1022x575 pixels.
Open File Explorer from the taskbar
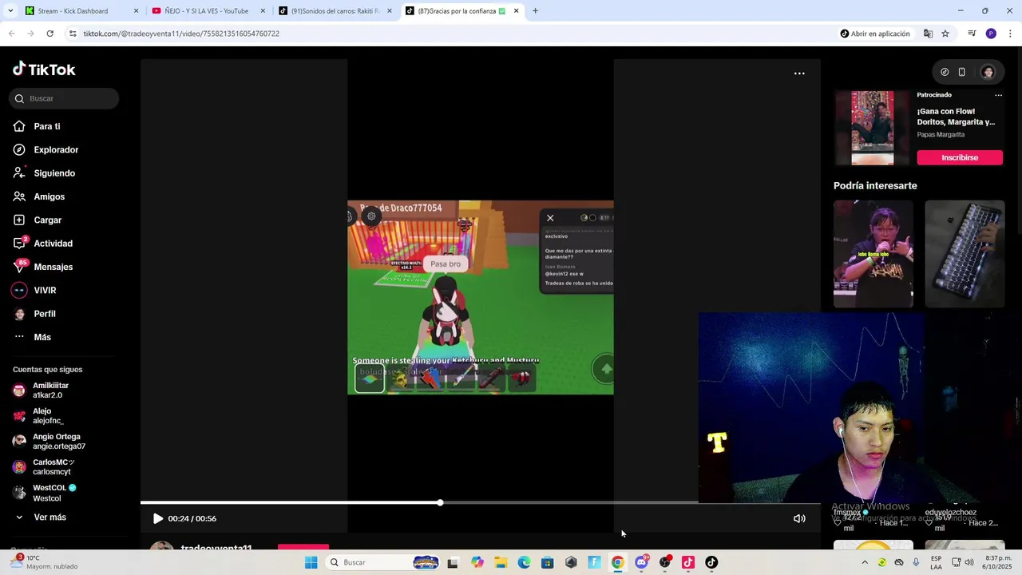tap(501, 562)
